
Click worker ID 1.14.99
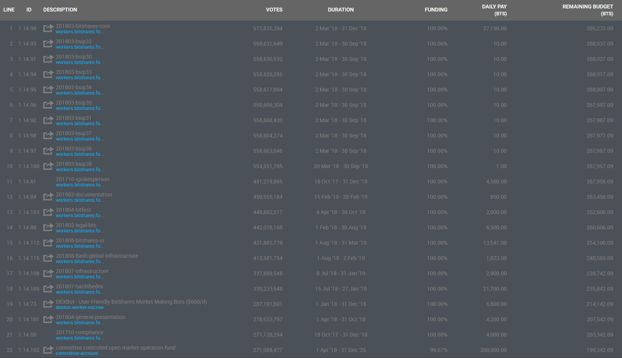[27, 28]
